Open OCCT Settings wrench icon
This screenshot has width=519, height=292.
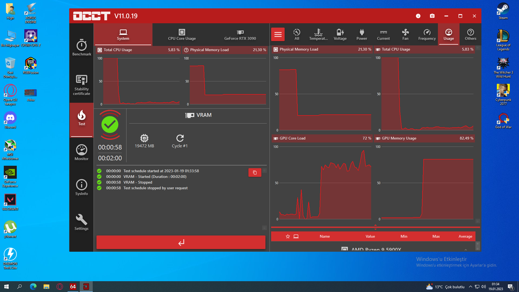81,222
